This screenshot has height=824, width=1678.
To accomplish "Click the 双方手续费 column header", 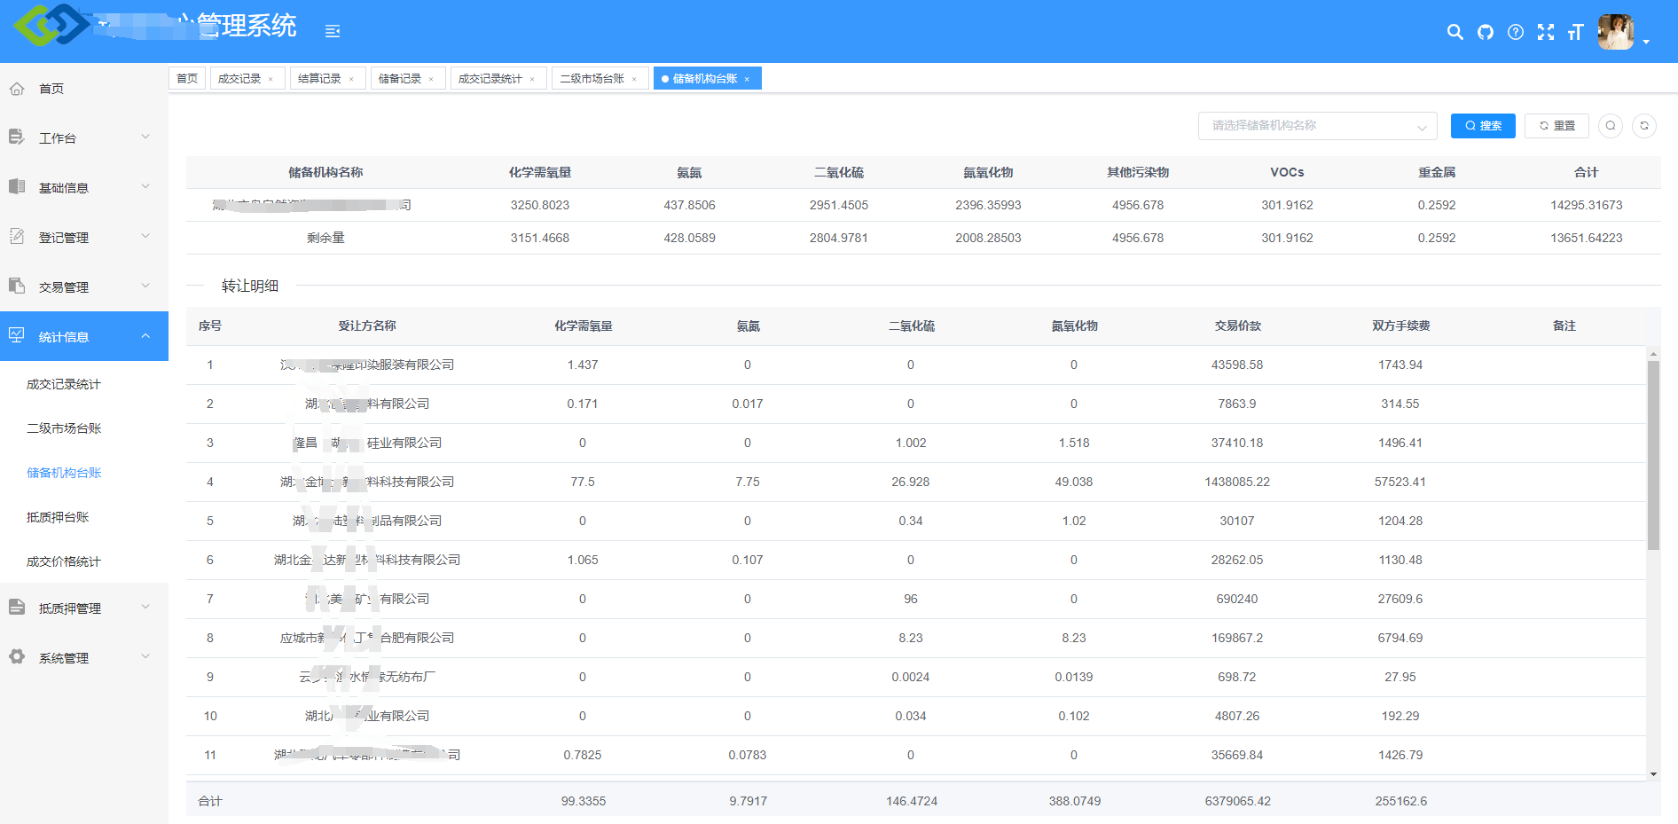I will coord(1400,326).
